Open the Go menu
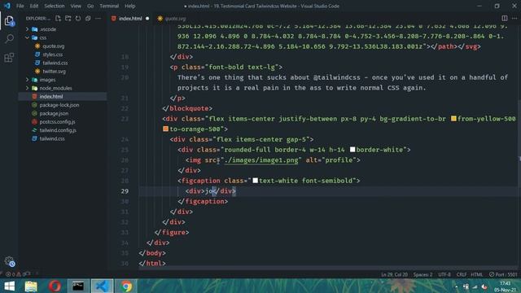Image resolution: width=521 pixels, height=293 pixels. [x=90, y=6]
